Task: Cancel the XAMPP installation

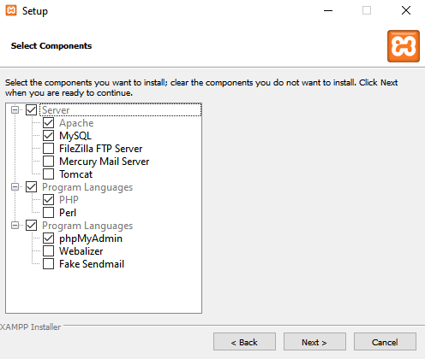Action: point(385,342)
